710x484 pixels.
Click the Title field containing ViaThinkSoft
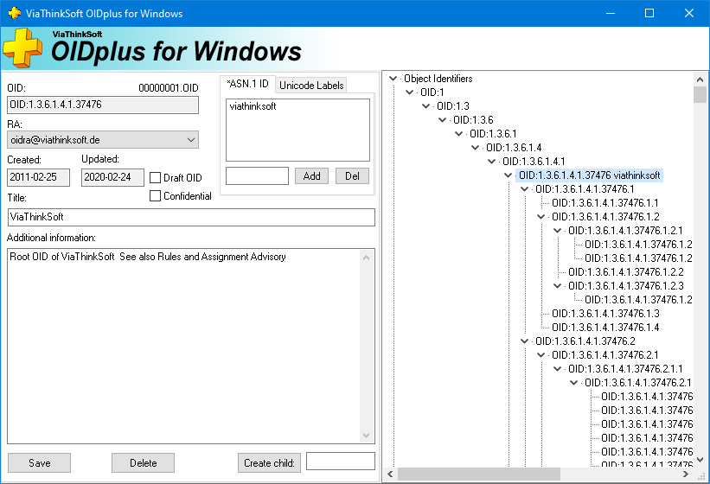(x=191, y=217)
